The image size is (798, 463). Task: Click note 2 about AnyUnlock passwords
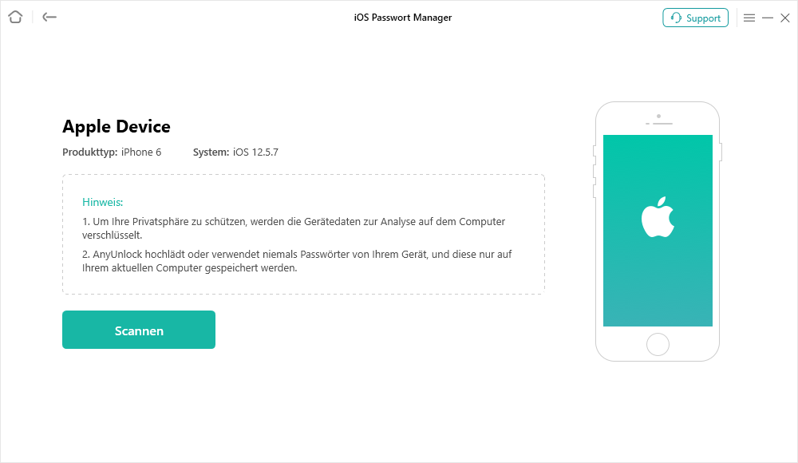coord(297,261)
